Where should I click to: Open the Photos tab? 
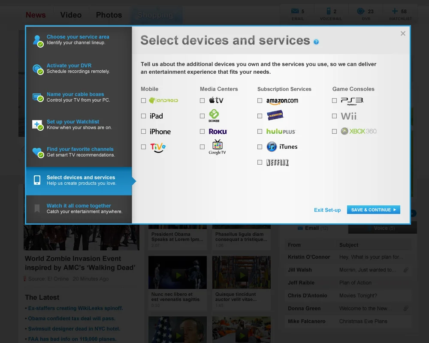coord(109,15)
